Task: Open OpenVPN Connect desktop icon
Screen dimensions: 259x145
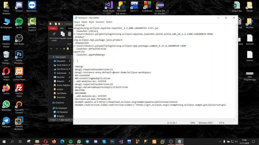Action: coord(19,107)
